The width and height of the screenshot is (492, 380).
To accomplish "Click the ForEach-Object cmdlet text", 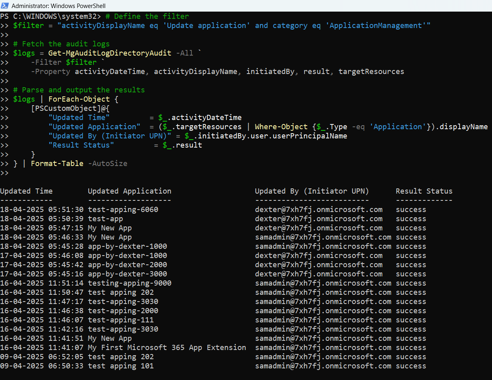I will click(x=79, y=99).
